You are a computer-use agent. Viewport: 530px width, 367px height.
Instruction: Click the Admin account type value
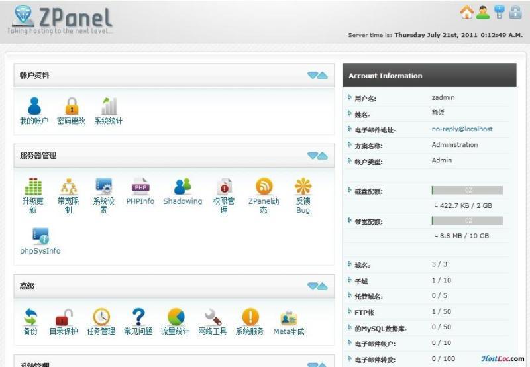442,160
